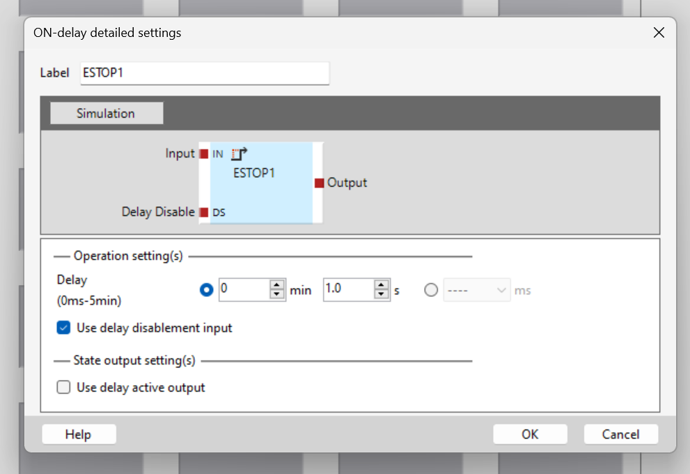Click the red Output terminal square
The height and width of the screenshot is (474, 690).
coord(320,183)
